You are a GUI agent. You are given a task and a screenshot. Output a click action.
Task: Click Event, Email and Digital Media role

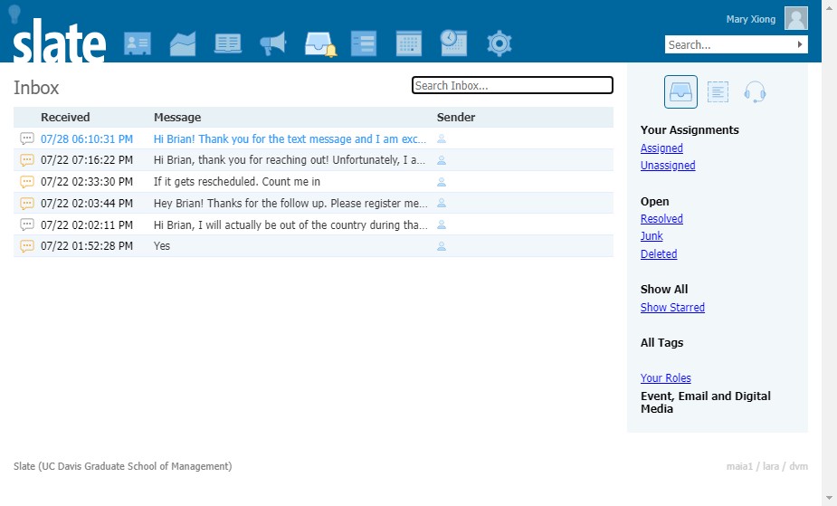(x=705, y=403)
